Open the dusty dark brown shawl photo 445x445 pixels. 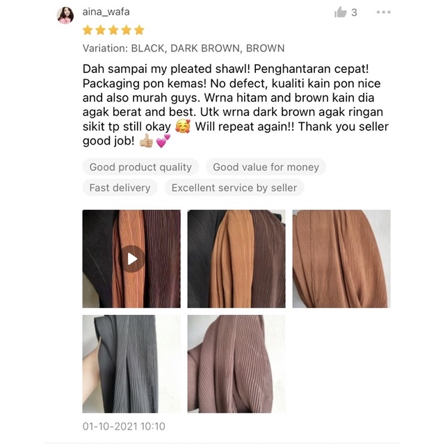pyautogui.click(x=236, y=364)
